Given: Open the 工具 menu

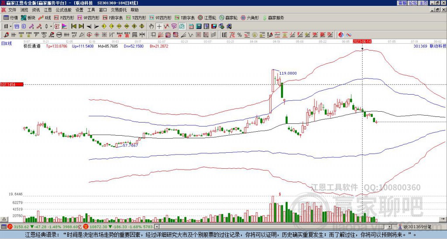Looking at the screenshot, I should tap(91, 10).
